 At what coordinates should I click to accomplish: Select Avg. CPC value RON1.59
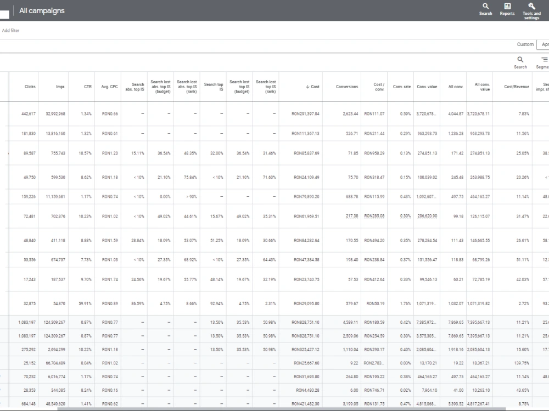tap(110, 241)
